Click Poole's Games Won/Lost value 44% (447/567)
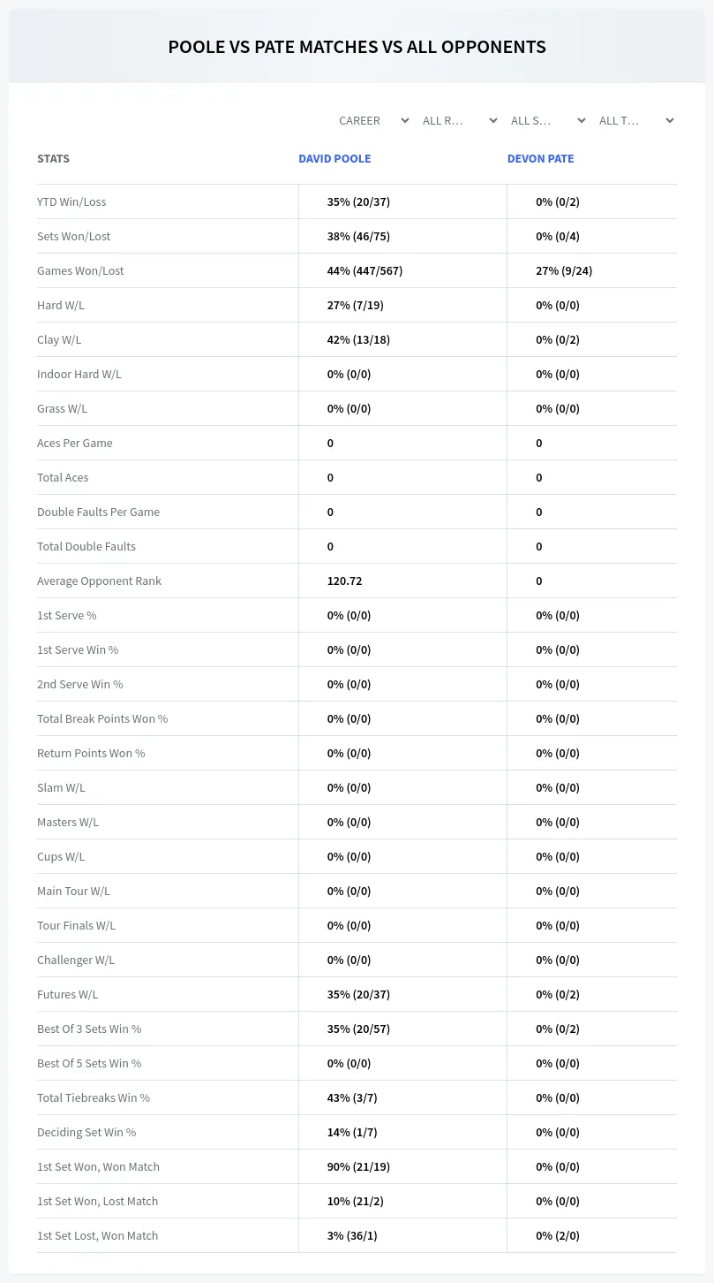 click(x=365, y=270)
